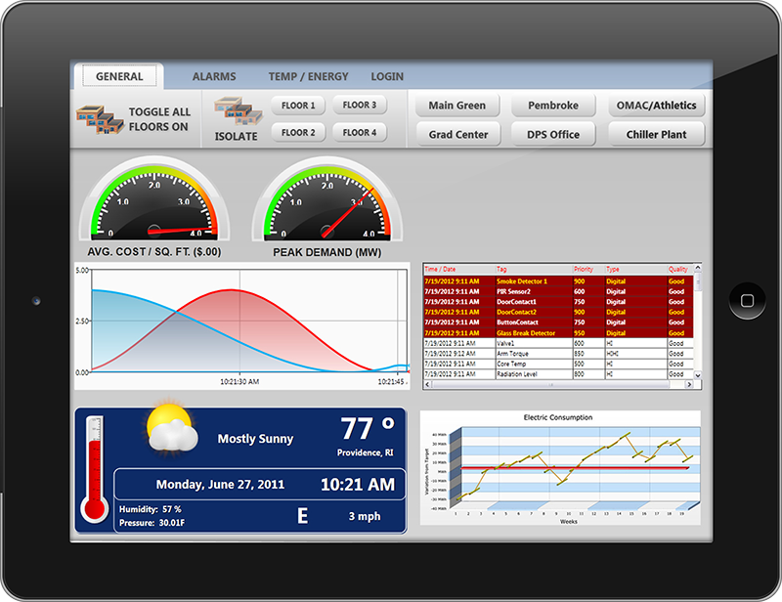This screenshot has height=602, width=782.
Task: Click the Isolate building icon
Action: 238,110
